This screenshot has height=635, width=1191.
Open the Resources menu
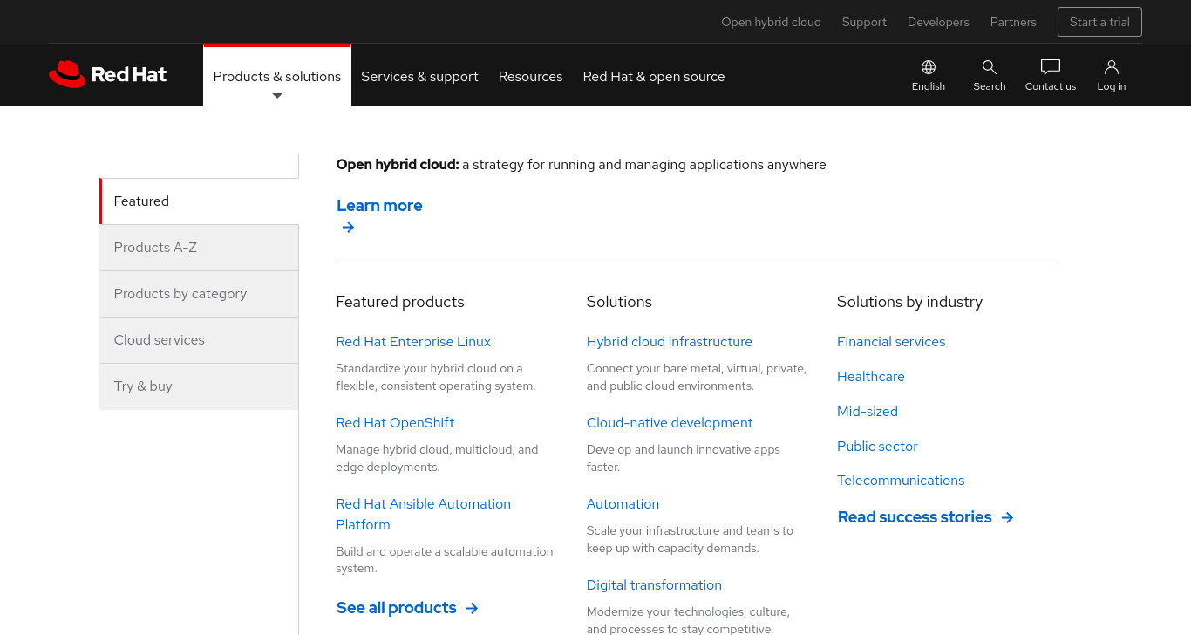pyautogui.click(x=530, y=76)
